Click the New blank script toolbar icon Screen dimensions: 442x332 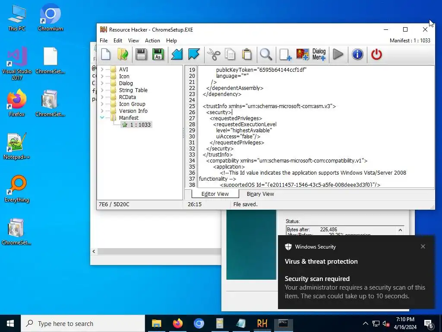[x=106, y=54]
